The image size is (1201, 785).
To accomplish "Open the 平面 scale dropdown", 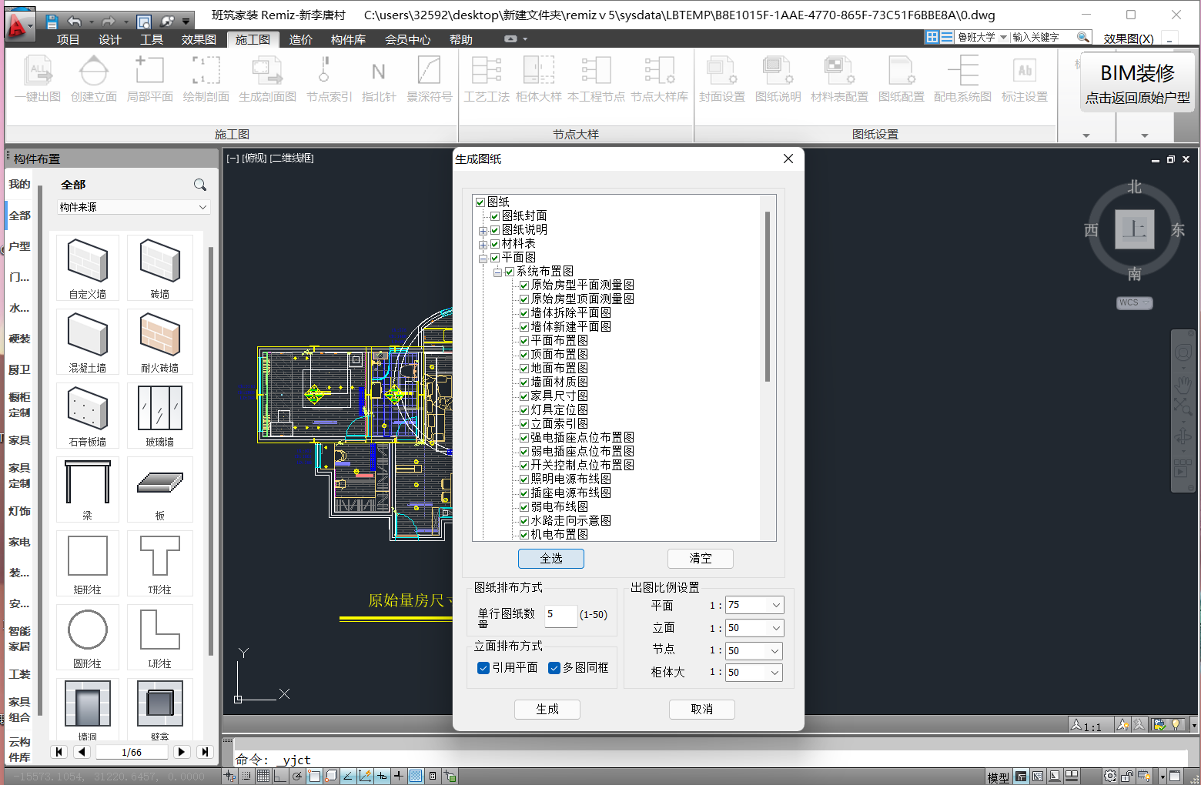I will [776, 605].
